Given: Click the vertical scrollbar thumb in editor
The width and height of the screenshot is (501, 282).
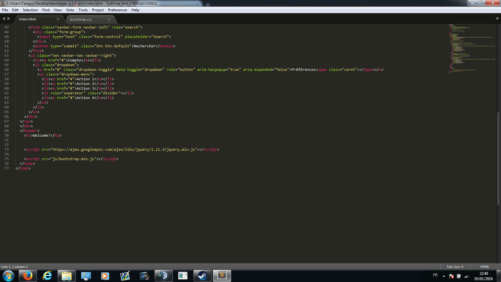Looking at the screenshot, I should 498,159.
